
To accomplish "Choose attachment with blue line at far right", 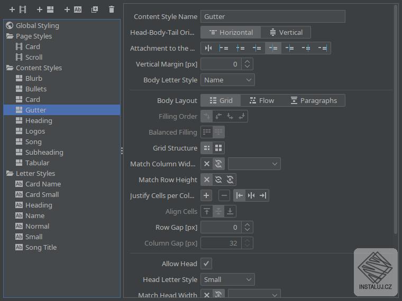I will [x=323, y=48].
